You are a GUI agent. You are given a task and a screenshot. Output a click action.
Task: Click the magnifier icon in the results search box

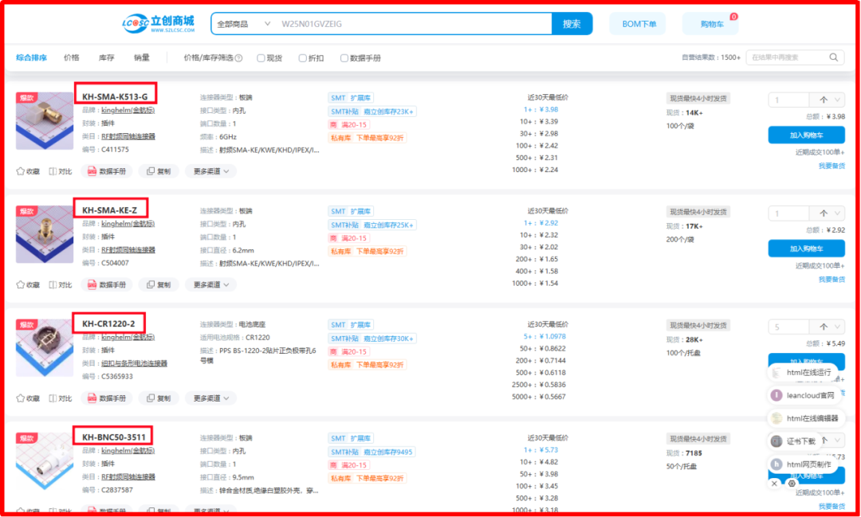coord(834,57)
